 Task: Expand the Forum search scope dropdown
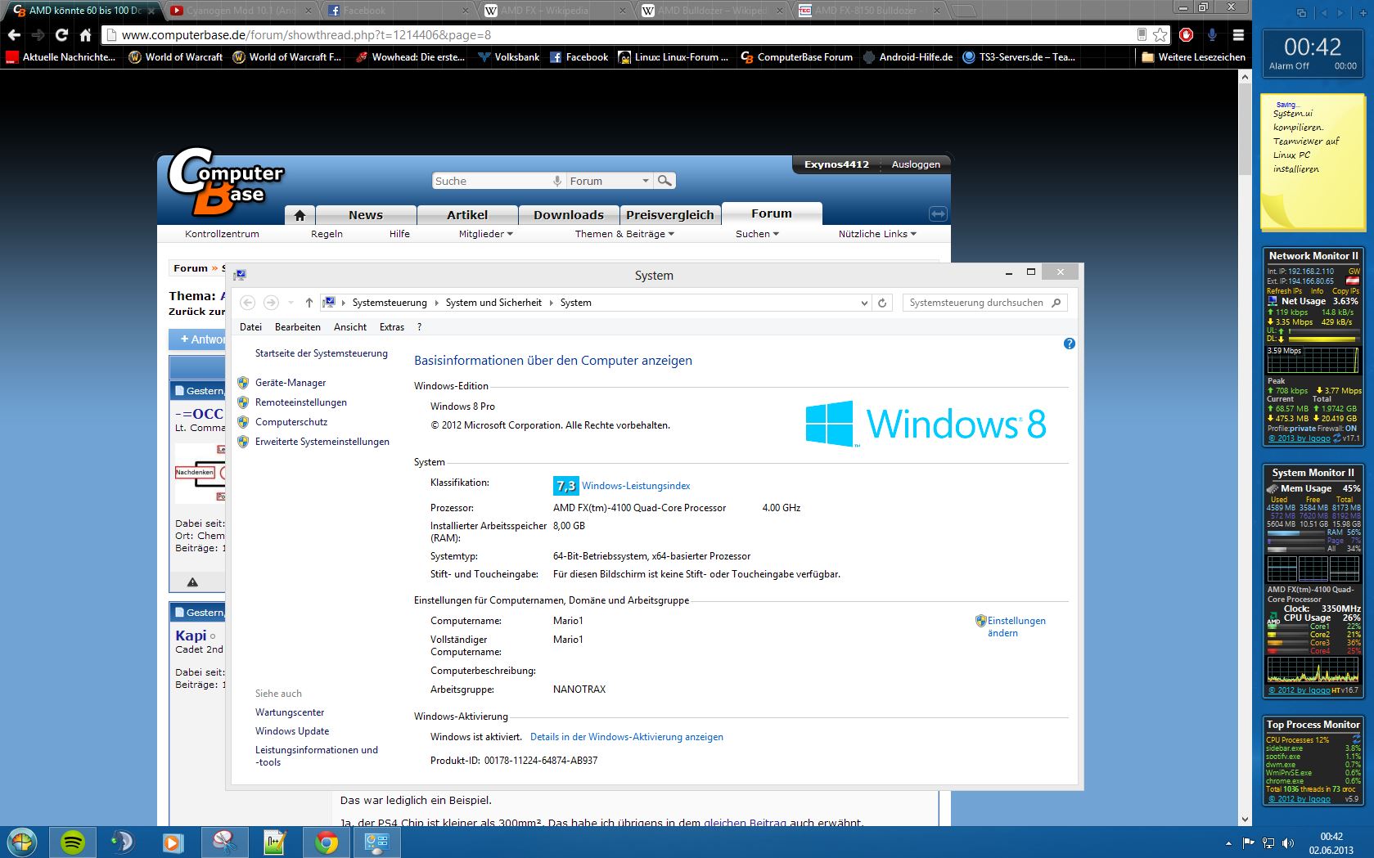point(646,181)
